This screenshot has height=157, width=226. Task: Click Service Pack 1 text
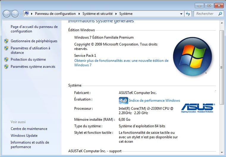85,56
